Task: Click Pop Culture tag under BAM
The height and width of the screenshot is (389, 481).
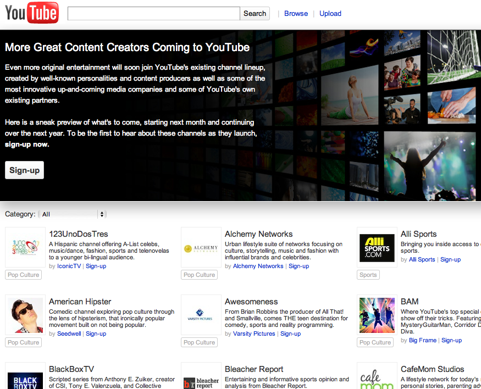Action: coord(375,342)
